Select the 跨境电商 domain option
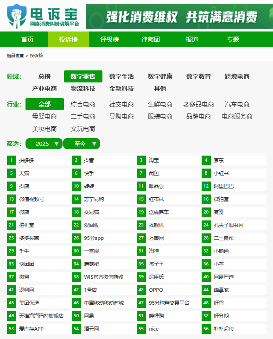Viewport: 273px width, 339px height. tap(237, 76)
